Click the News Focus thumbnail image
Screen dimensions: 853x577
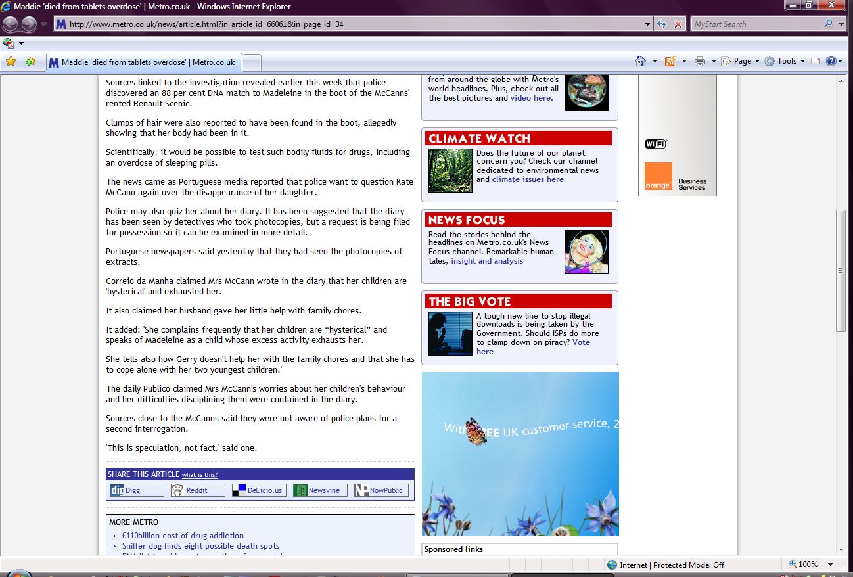[586, 252]
